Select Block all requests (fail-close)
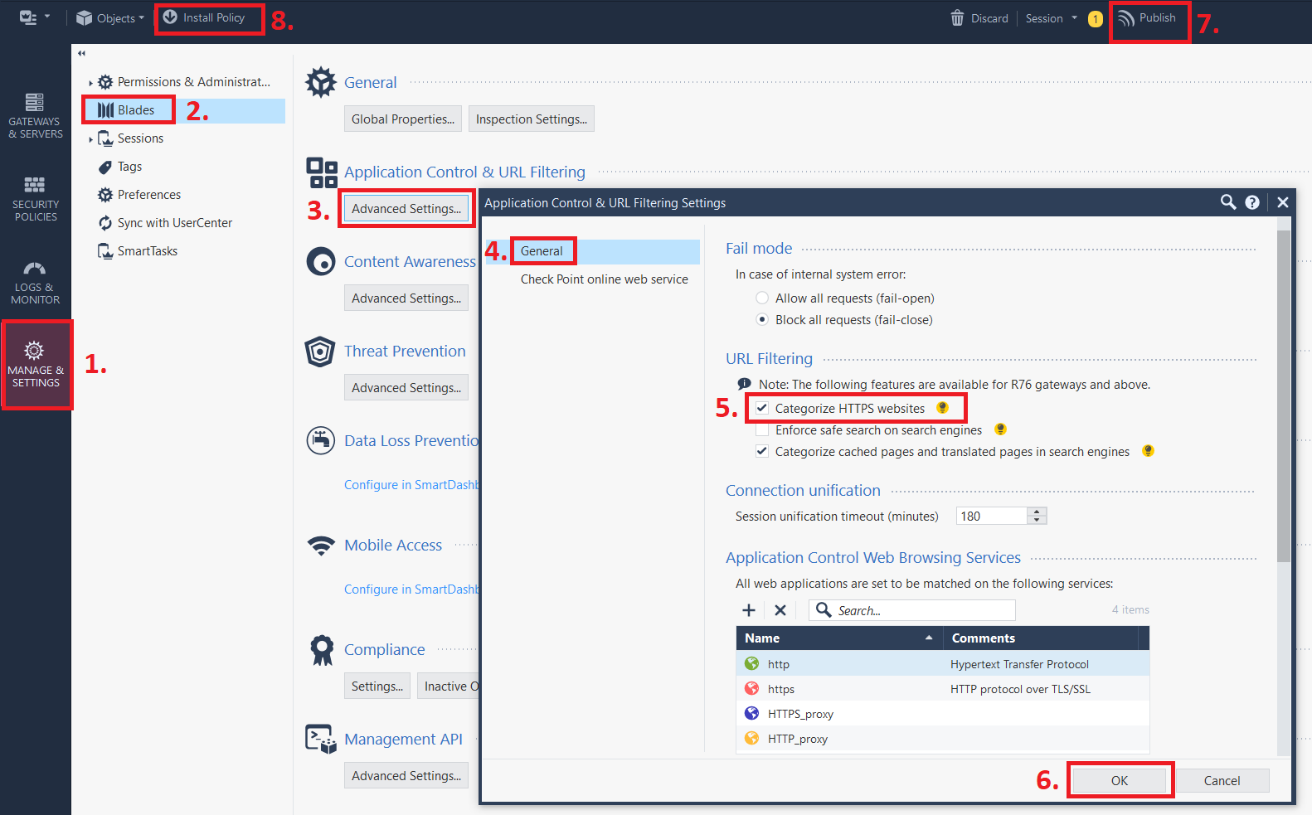Image resolution: width=1312 pixels, height=815 pixels. coord(762,319)
